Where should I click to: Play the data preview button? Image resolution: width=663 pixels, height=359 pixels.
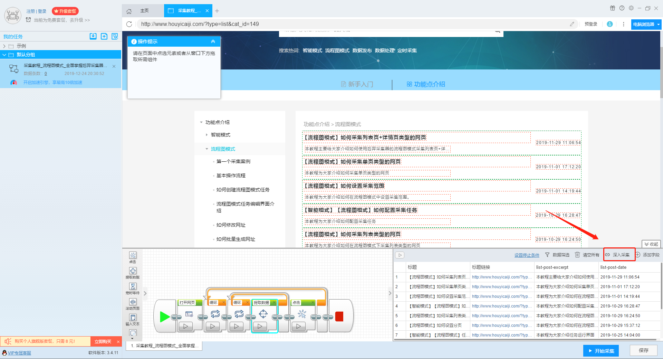point(400,255)
